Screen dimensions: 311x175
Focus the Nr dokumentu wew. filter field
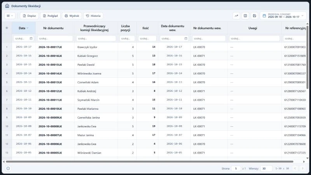coord(209,38)
